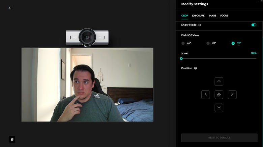Click the webcam video preview
The image size is (263, 147).
point(87,85)
